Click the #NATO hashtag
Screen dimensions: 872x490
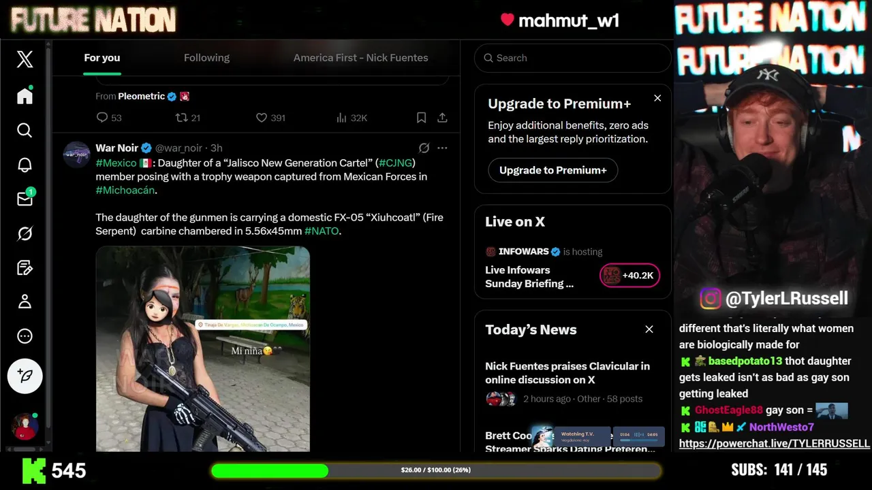pyautogui.click(x=322, y=231)
